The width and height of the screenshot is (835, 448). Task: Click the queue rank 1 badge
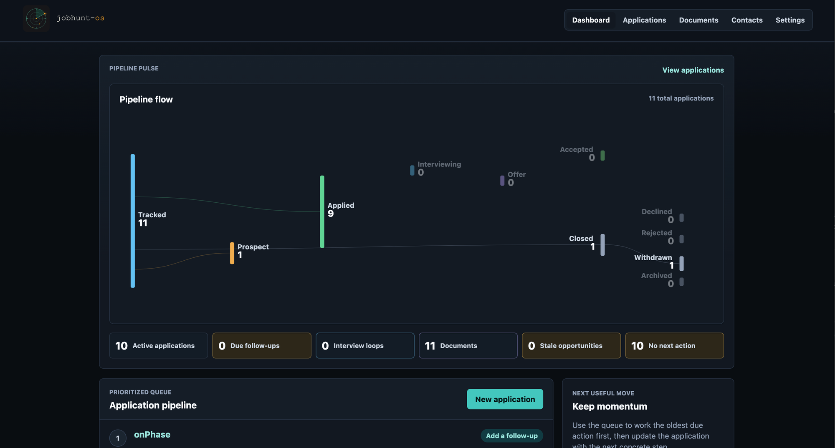click(118, 438)
